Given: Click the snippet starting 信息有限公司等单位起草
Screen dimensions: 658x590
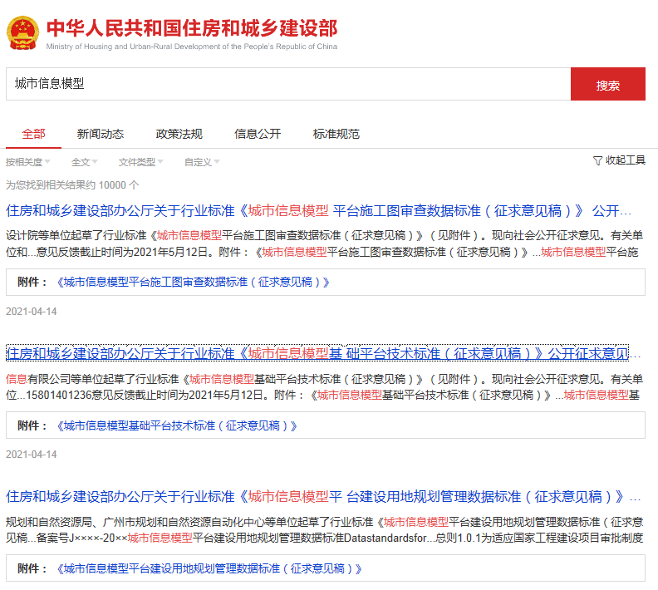Looking at the screenshot, I should pos(324,387).
